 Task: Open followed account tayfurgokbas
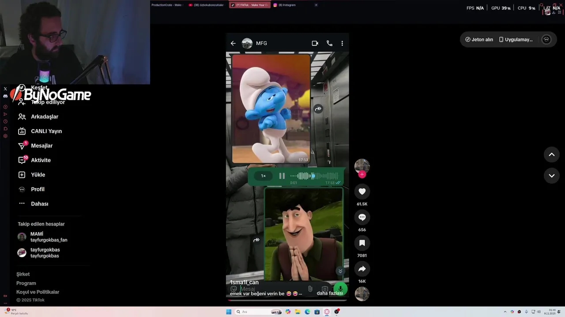click(x=39, y=253)
